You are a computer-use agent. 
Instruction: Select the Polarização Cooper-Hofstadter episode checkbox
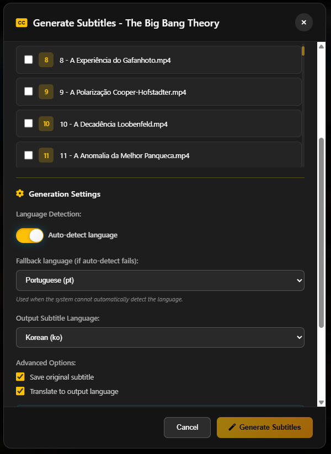(x=28, y=91)
